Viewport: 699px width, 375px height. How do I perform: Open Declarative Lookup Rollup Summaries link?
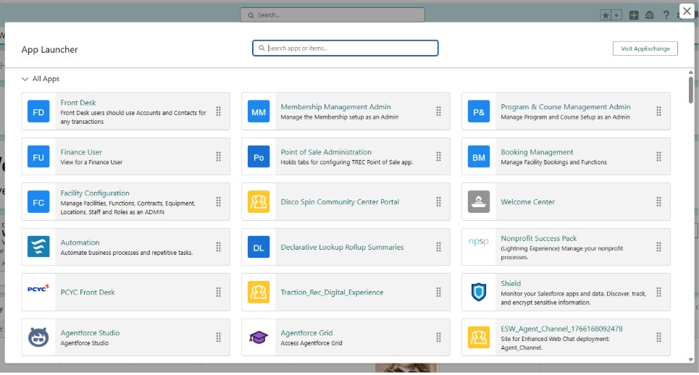pyautogui.click(x=342, y=247)
